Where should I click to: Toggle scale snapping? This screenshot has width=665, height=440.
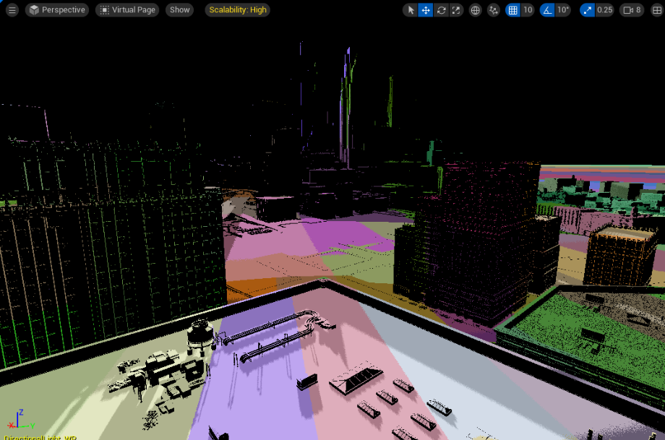pyautogui.click(x=587, y=10)
